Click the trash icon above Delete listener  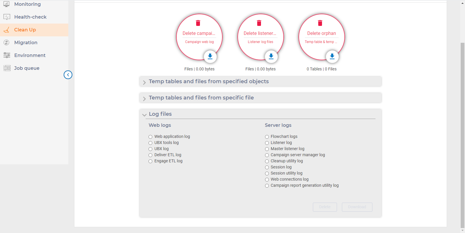pyautogui.click(x=259, y=23)
